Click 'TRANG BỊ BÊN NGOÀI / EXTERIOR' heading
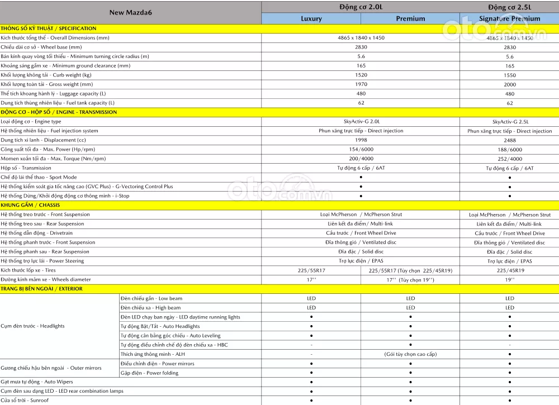 click(42, 289)
